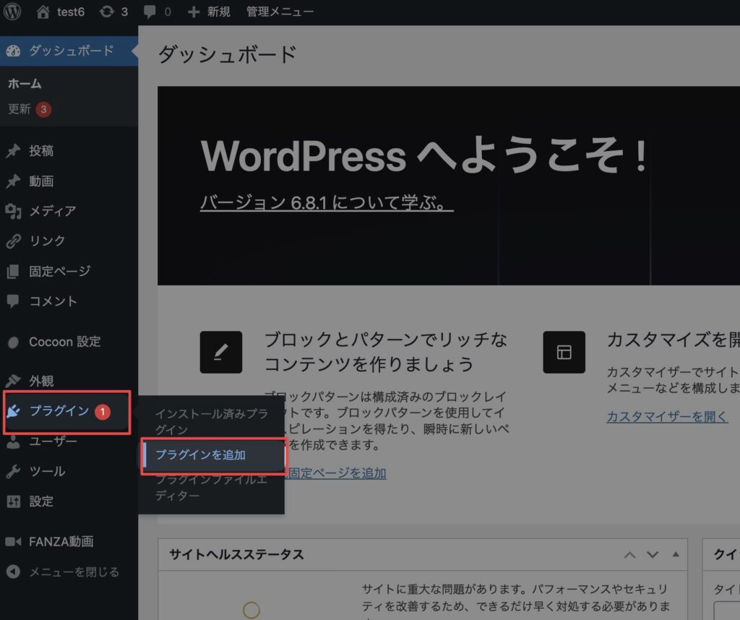Move サイトヘルスステータス panel up arrow

(x=629, y=554)
